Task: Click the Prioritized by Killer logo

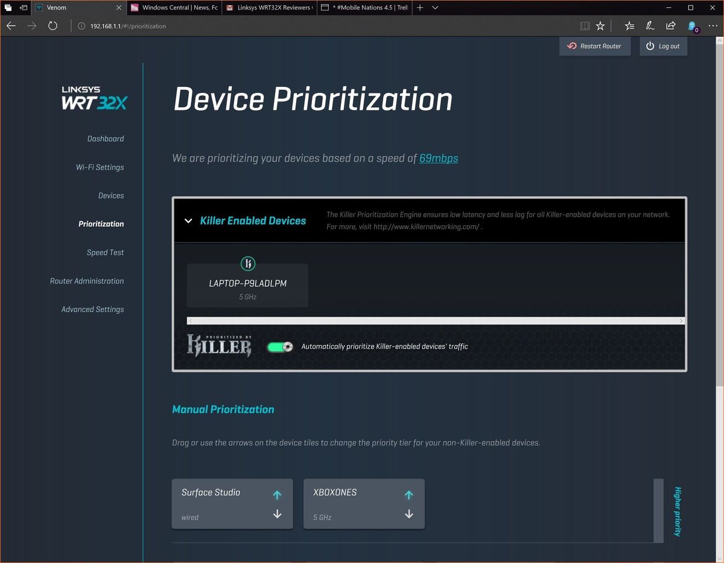Action: point(219,345)
